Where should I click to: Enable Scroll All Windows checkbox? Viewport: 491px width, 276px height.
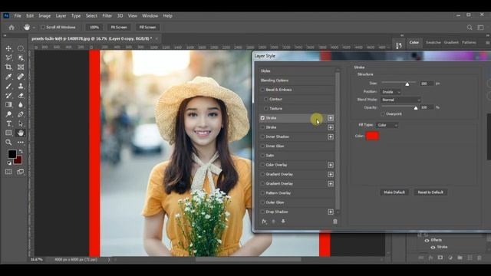(43, 28)
